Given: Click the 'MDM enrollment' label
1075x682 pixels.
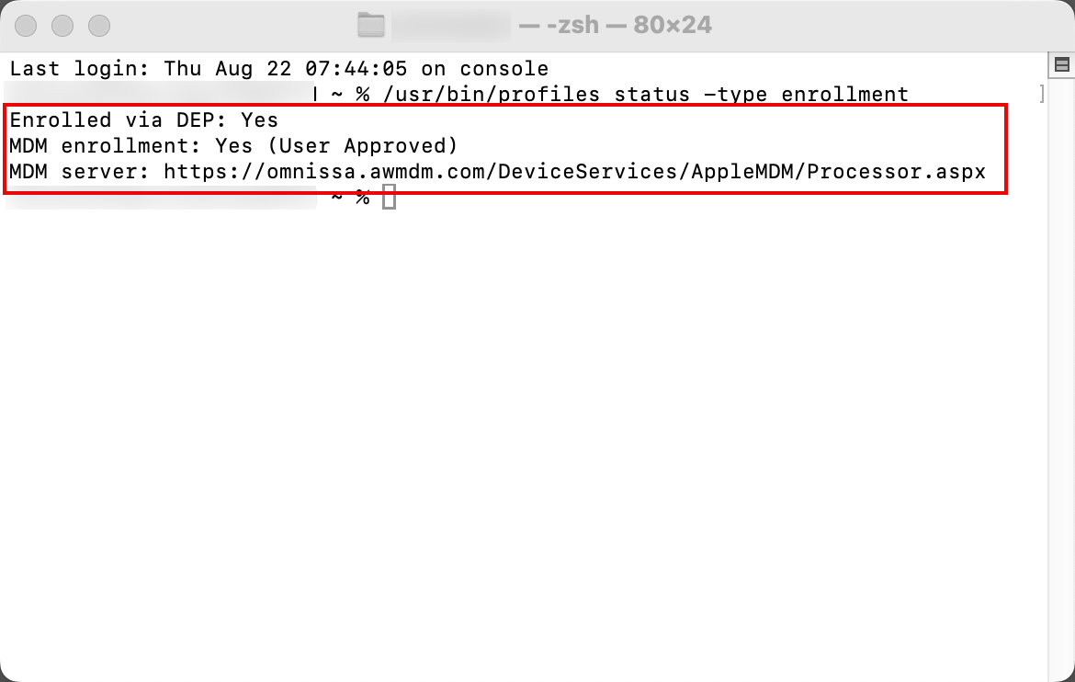Looking at the screenshot, I should 106,145.
